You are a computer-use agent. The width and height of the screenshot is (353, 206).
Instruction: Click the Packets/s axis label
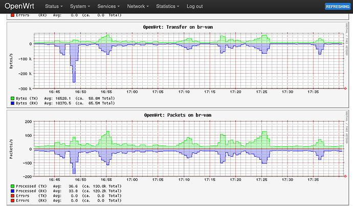click(x=11, y=148)
